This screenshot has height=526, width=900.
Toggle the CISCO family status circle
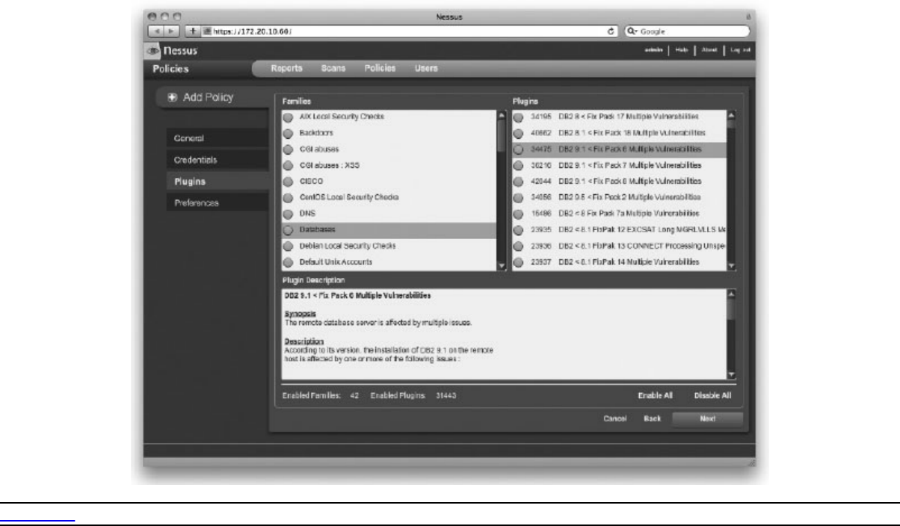[x=287, y=182]
